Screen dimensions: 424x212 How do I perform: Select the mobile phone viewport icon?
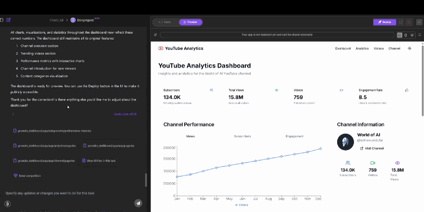pyautogui.click(x=406, y=35)
